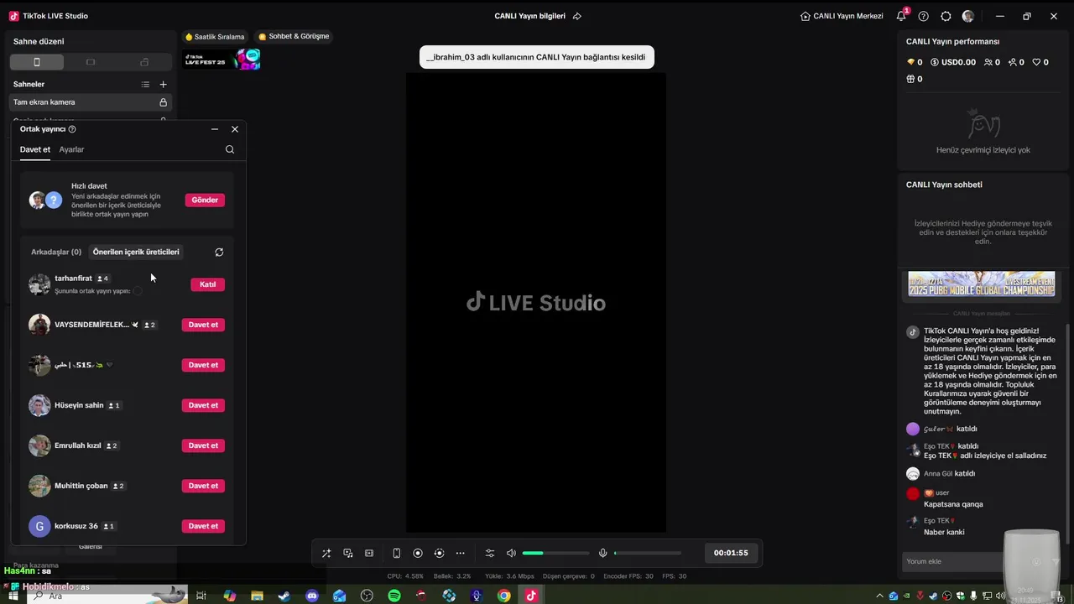Viewport: 1074px width, 604px height.
Task: Open the help question mark in title bar
Action: (x=924, y=16)
